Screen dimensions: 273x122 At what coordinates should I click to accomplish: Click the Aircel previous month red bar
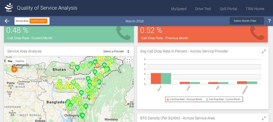(x=156, y=78)
